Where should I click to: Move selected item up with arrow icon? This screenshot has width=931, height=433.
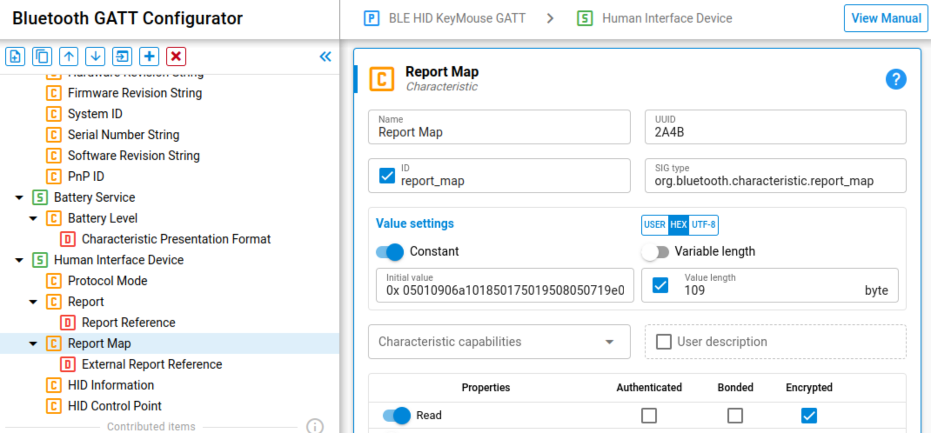click(69, 57)
